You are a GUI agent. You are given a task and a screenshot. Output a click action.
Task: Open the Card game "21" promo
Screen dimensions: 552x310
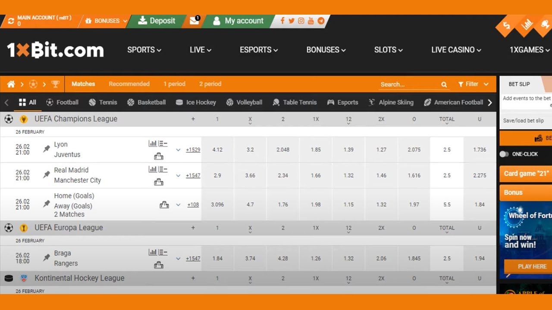(526, 174)
